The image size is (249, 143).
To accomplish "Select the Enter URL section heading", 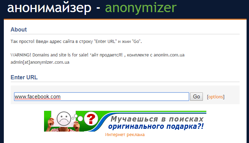I will [x=24, y=77].
